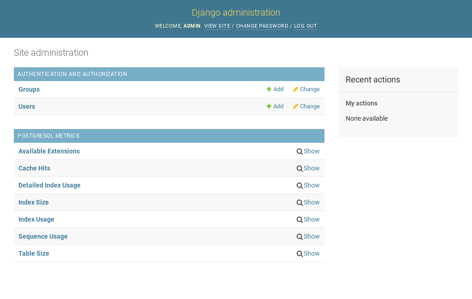The image size is (472, 299).
Task: Click the green plus icon for Groups
Action: coord(269,89)
